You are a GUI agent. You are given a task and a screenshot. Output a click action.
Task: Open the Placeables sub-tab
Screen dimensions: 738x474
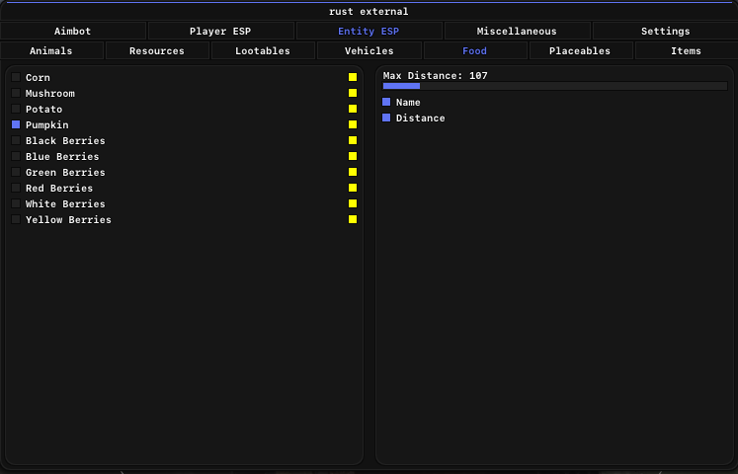click(580, 50)
